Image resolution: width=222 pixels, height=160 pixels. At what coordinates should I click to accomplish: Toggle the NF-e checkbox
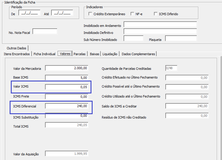click(x=133, y=14)
